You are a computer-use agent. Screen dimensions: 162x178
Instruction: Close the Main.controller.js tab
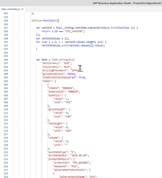click(22, 9)
